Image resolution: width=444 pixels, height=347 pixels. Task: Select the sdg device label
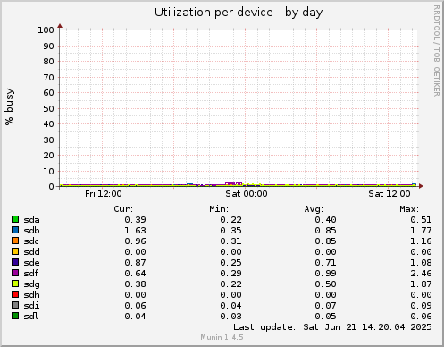[x=31, y=284]
